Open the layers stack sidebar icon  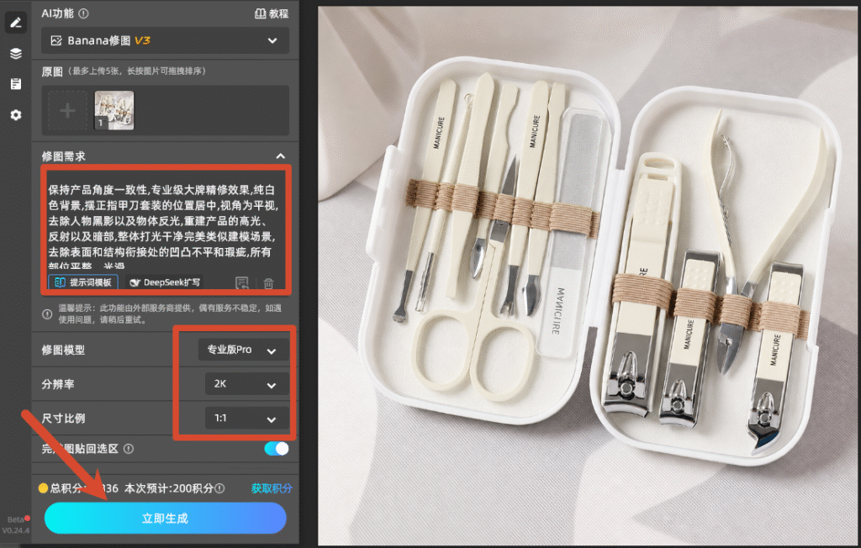[15, 53]
